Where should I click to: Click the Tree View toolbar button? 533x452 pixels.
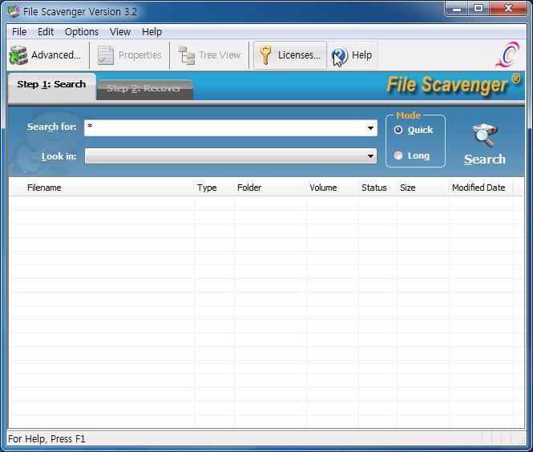click(209, 55)
